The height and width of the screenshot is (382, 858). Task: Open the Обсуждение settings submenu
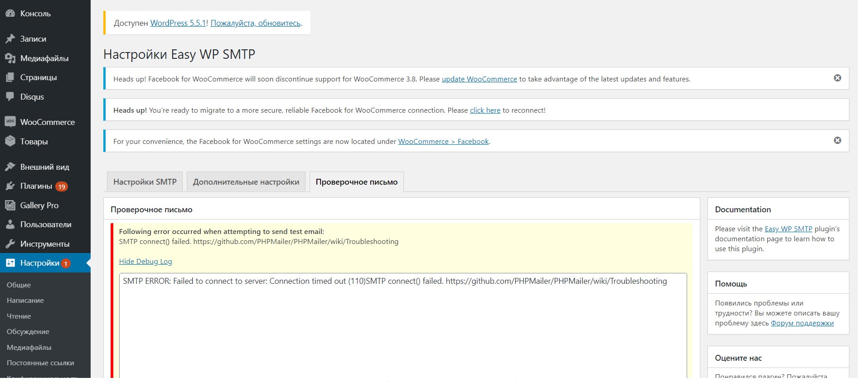pyautogui.click(x=28, y=331)
